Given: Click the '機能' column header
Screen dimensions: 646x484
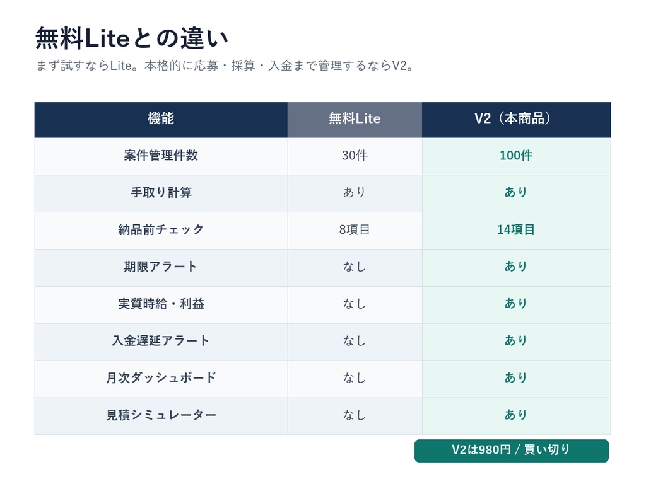Looking at the screenshot, I should (x=161, y=118).
